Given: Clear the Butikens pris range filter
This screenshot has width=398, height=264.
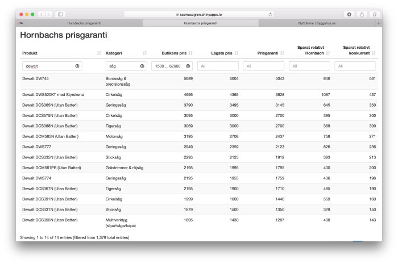Looking at the screenshot, I should pyautogui.click(x=188, y=66).
